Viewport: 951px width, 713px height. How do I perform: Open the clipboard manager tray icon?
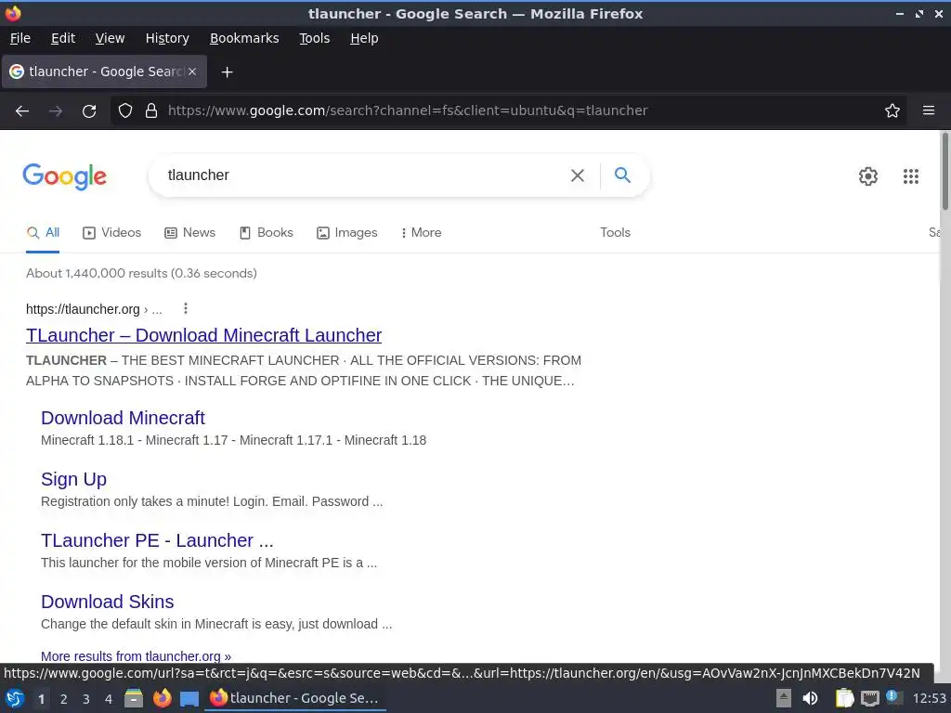point(844,698)
